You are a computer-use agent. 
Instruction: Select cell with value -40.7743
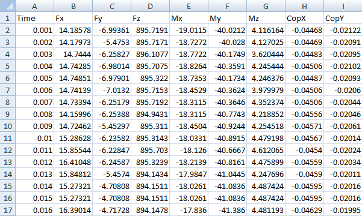click(228, 114)
